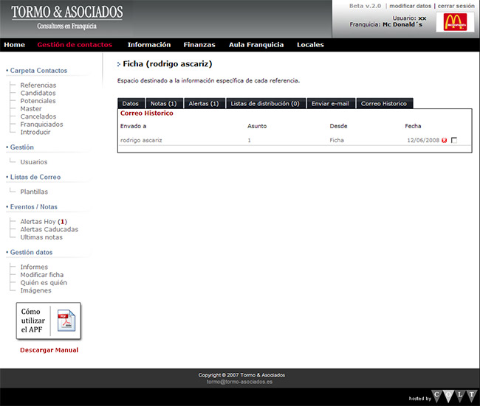Expand the Gestión datos sidebar section
Image resolution: width=480 pixels, height=406 pixels.
coord(31,252)
